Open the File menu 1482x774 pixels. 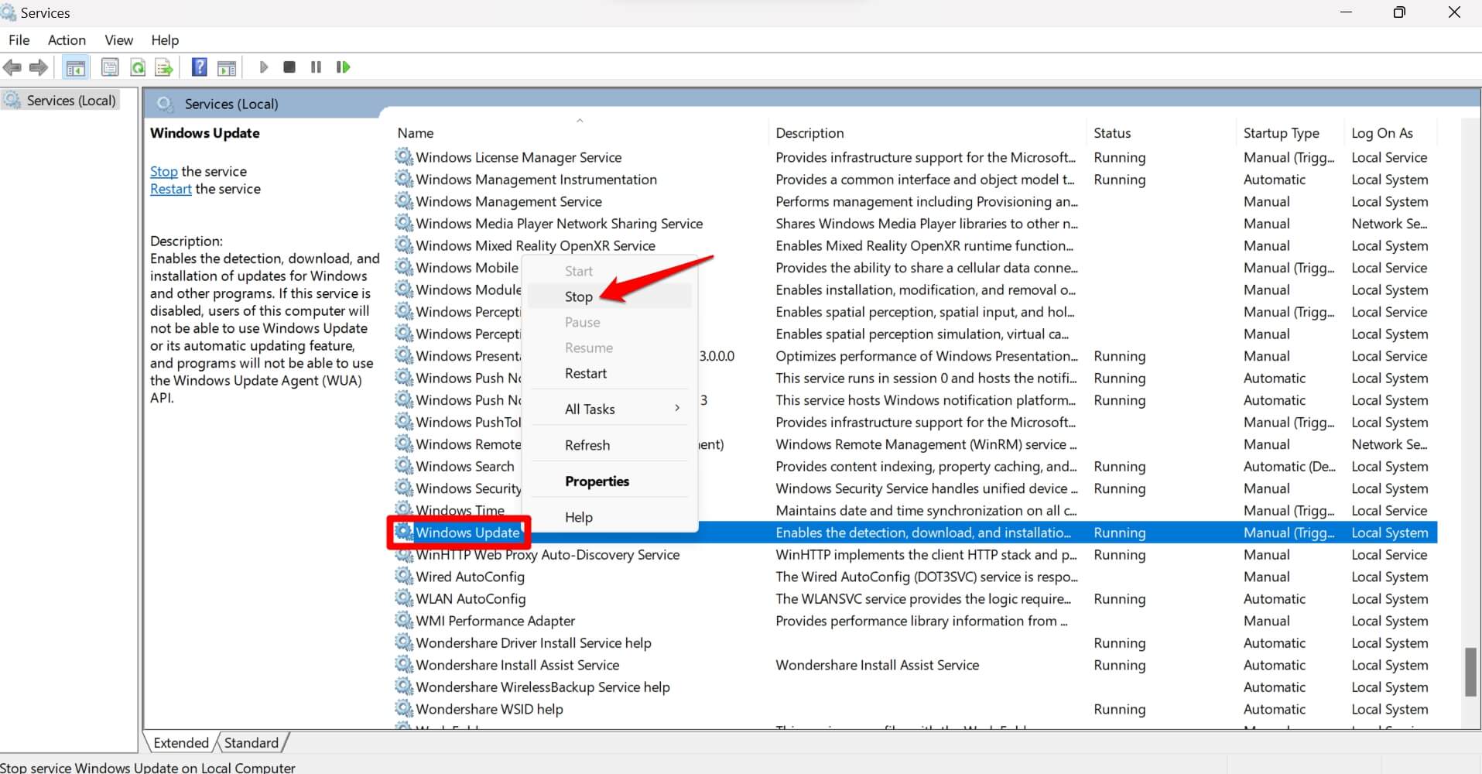tap(19, 40)
